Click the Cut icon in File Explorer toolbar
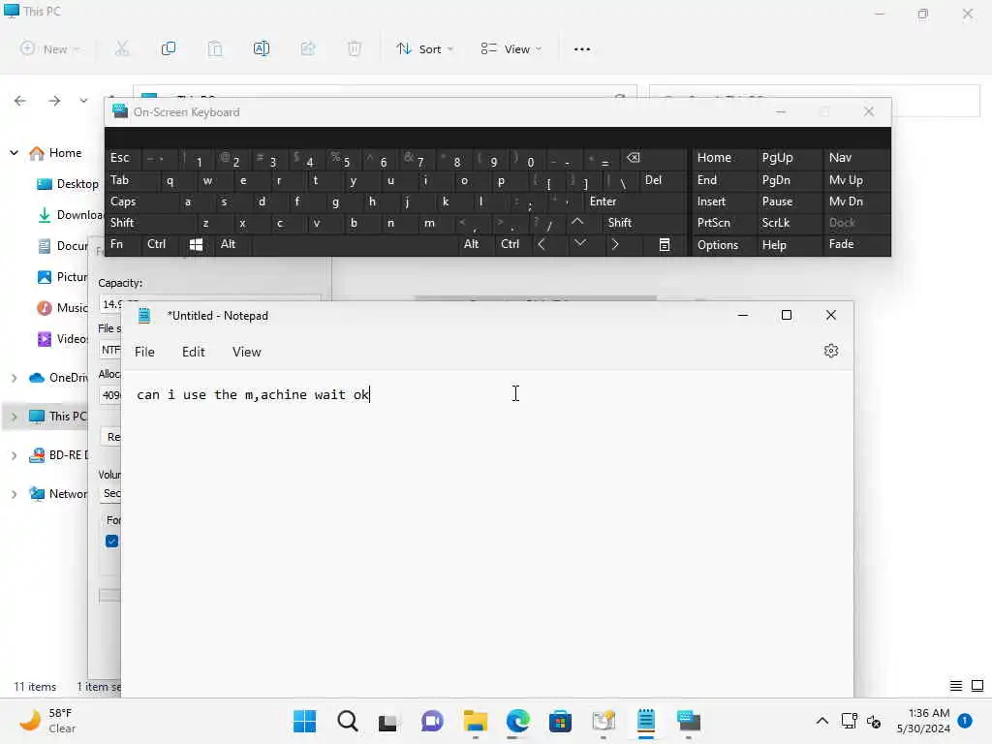This screenshot has width=992, height=744. point(121,48)
